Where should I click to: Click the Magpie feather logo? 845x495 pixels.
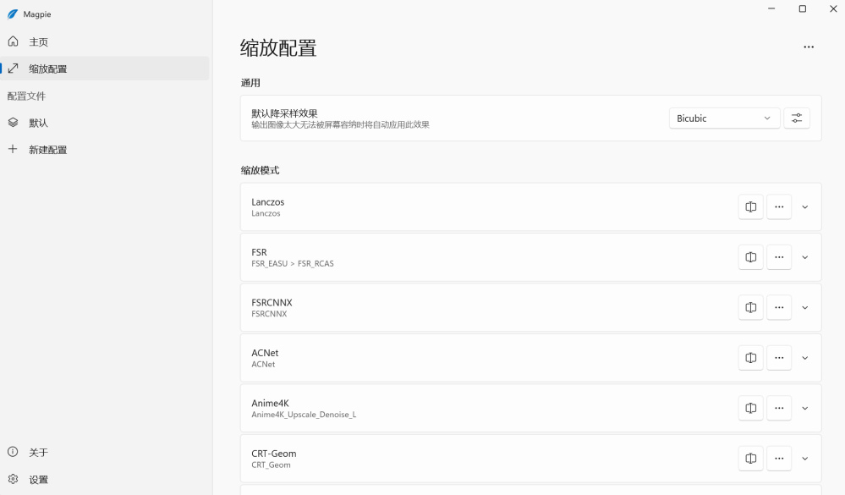click(x=13, y=14)
